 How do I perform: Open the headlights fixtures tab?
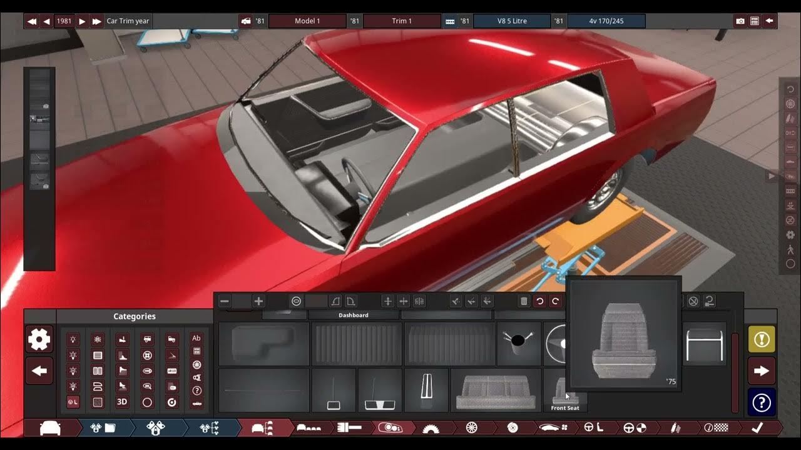click(x=390, y=427)
